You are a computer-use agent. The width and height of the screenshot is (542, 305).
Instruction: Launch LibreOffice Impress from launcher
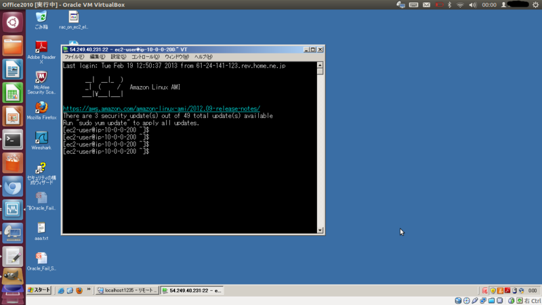click(x=12, y=116)
